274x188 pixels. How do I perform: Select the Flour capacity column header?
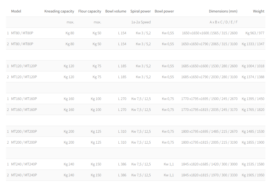(90, 11)
